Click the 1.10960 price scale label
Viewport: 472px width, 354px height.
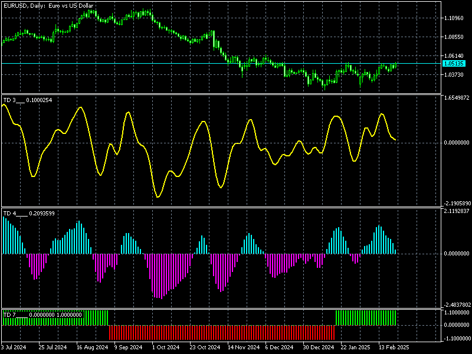click(454, 18)
